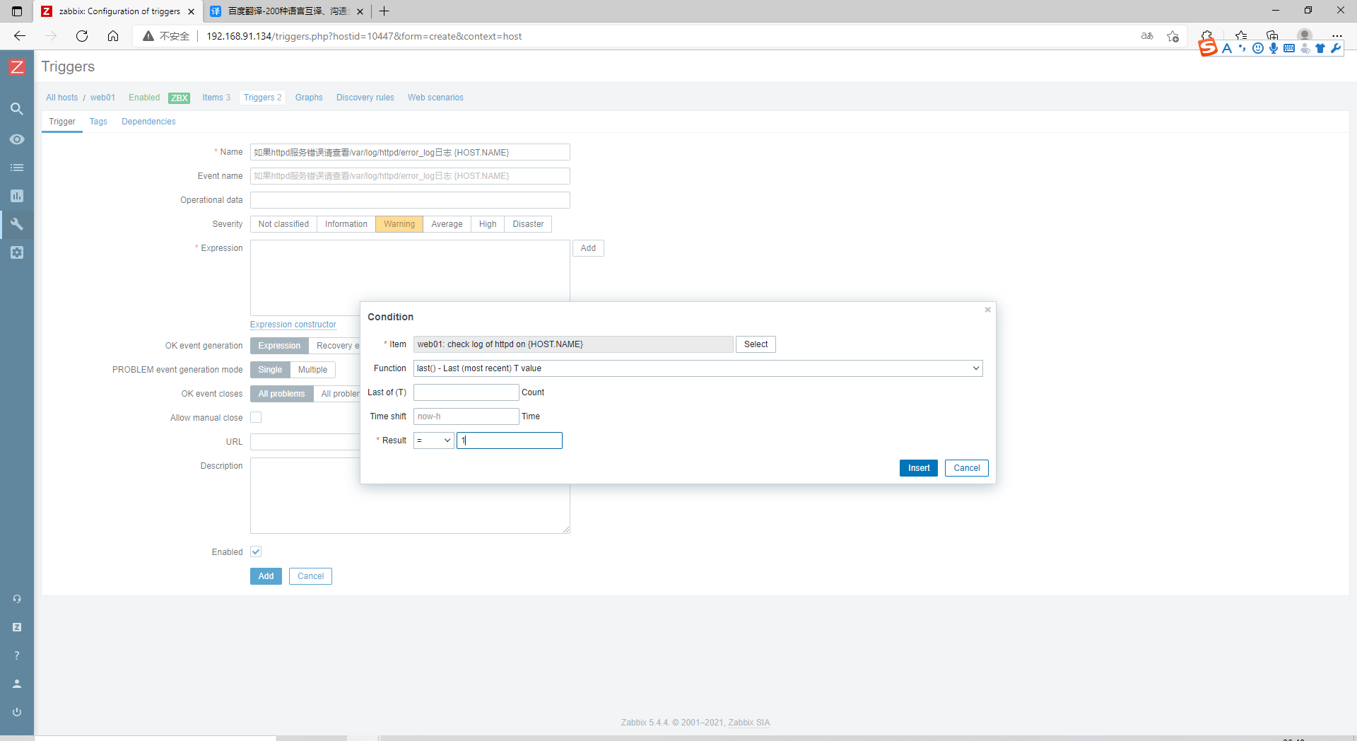
Task: Switch to the Dependencies tab
Action: tap(148, 122)
